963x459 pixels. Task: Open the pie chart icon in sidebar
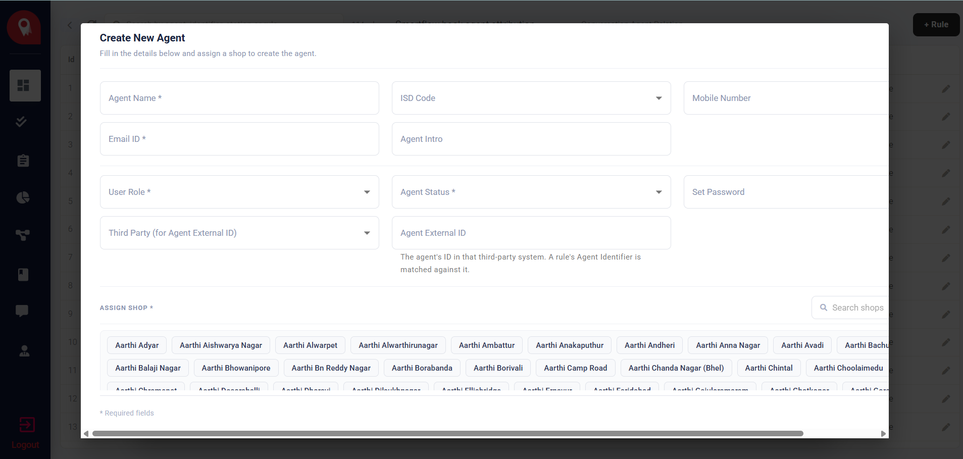pos(23,197)
